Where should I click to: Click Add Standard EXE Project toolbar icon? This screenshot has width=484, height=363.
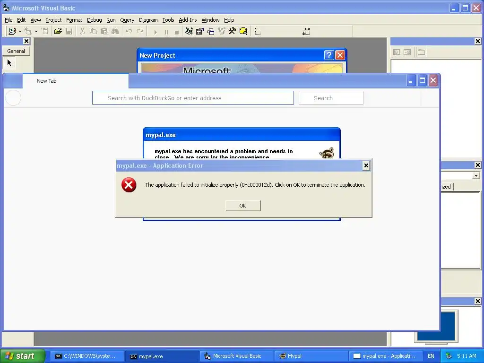coord(12,32)
